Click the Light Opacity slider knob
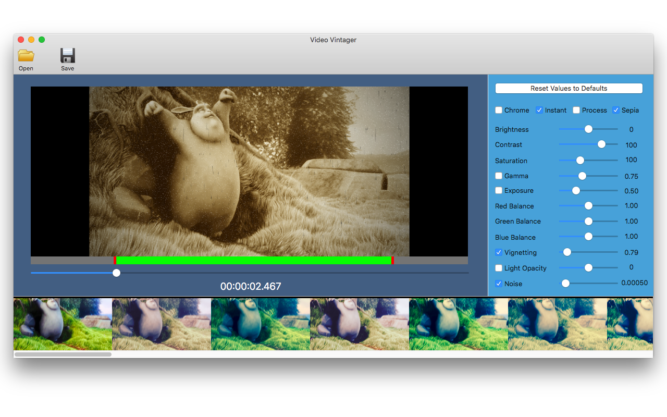This screenshot has height=417, width=667. [x=588, y=268]
